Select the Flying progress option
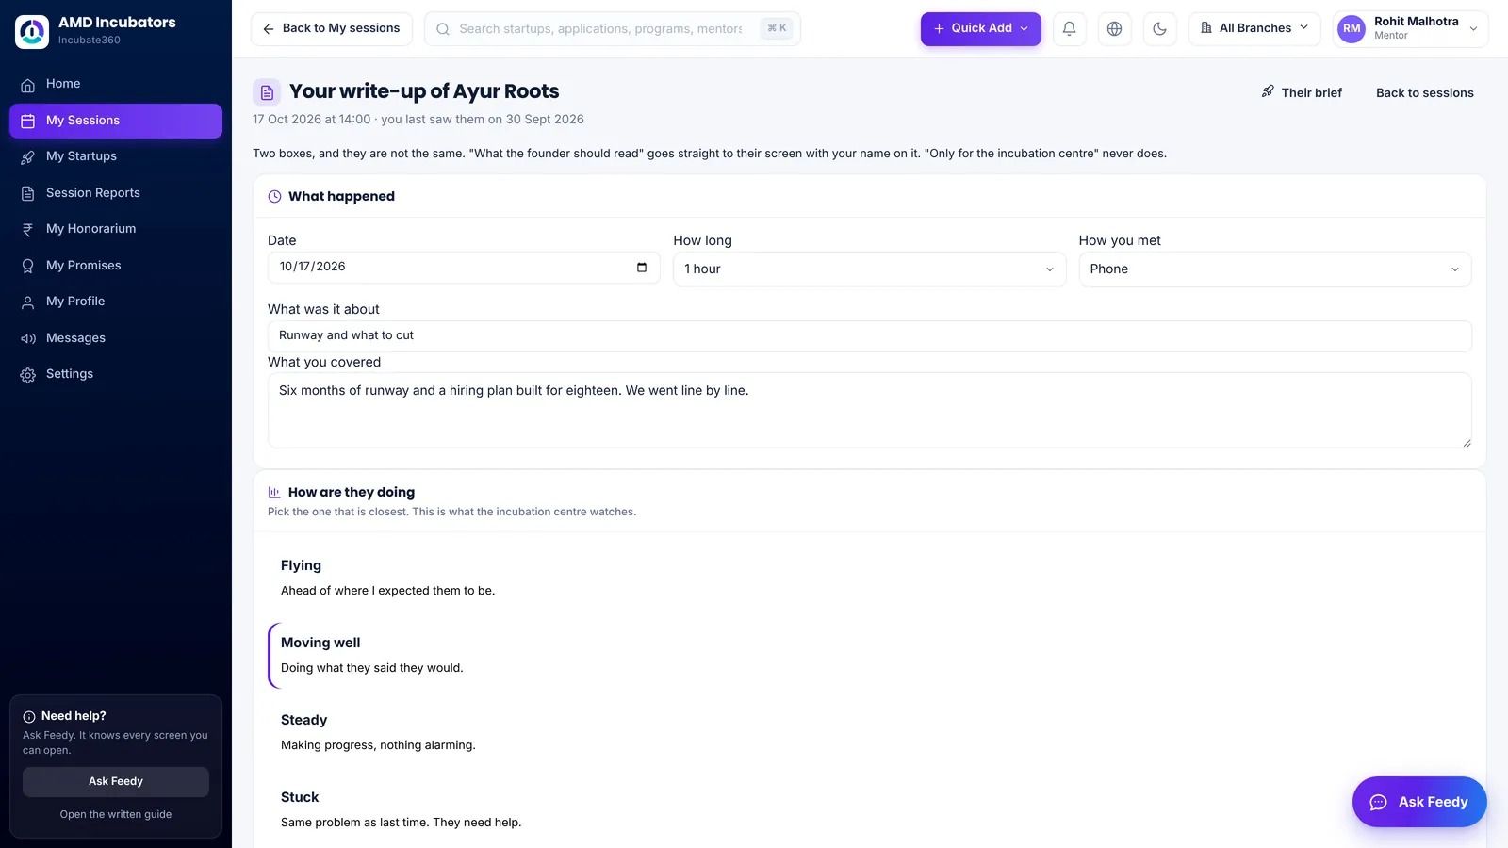This screenshot has height=848, width=1508. (870, 578)
